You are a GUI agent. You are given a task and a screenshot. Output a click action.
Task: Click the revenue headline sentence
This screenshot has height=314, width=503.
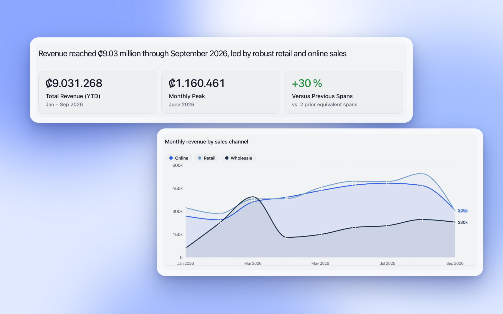click(192, 54)
